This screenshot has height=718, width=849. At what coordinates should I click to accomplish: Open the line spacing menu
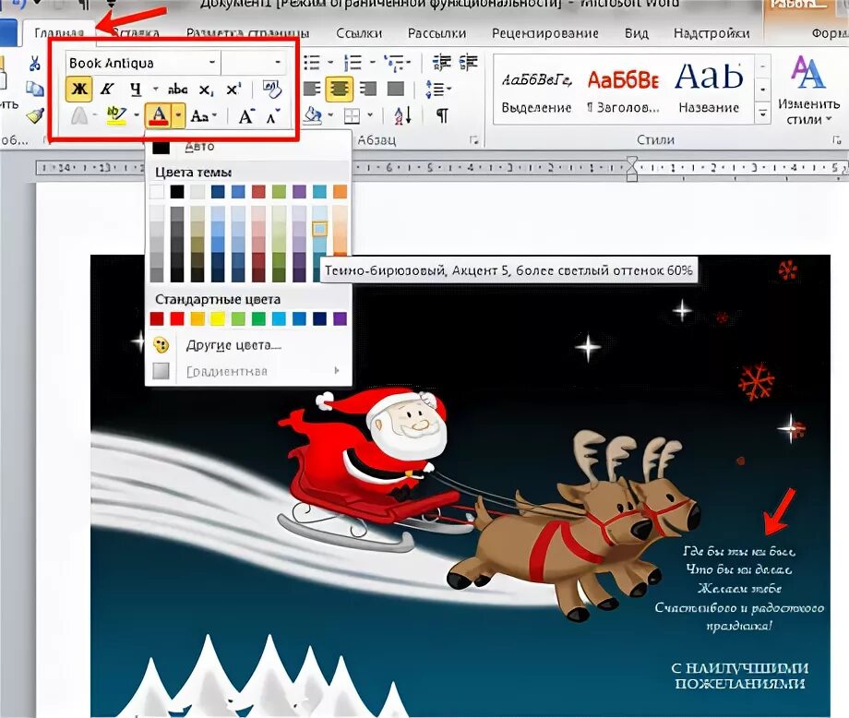point(438,89)
